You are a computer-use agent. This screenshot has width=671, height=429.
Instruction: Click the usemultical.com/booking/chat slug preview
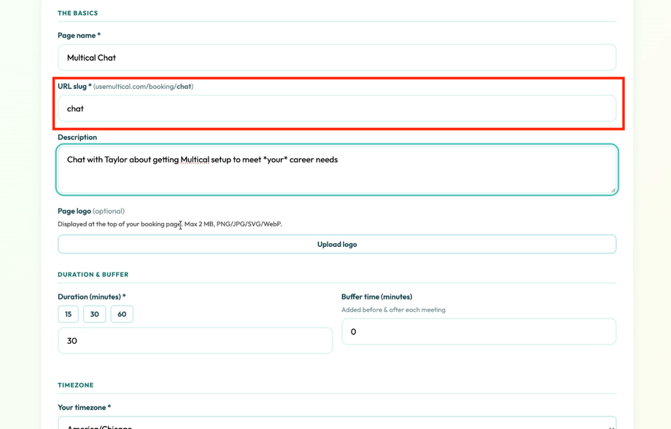coord(143,86)
